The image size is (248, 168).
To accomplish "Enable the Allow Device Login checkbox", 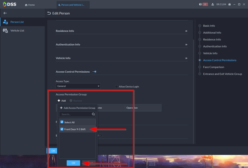I will tap(117, 86).
